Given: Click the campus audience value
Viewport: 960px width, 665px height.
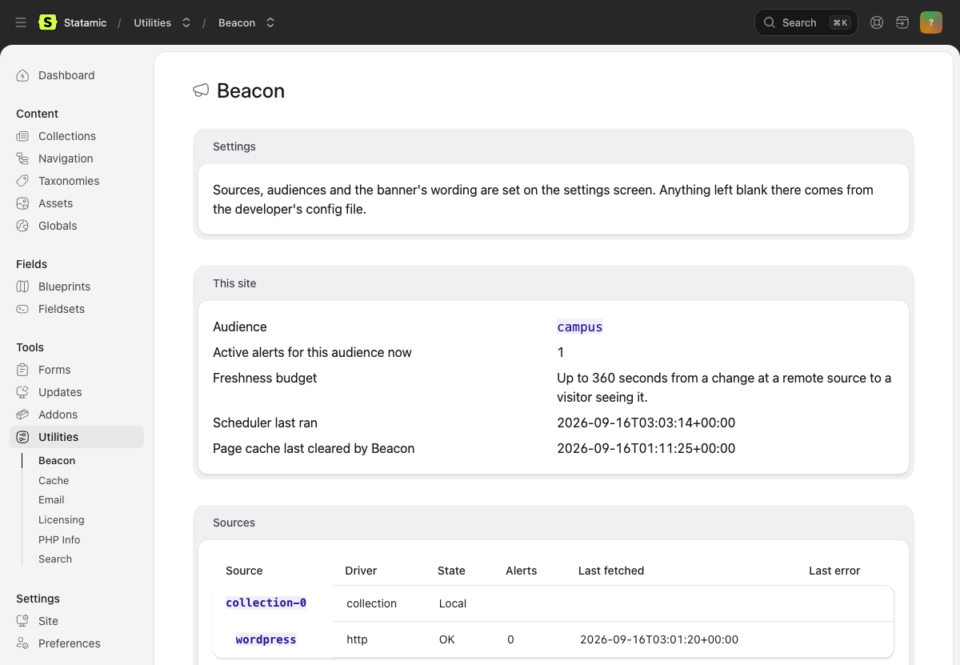Looking at the screenshot, I should 580,326.
